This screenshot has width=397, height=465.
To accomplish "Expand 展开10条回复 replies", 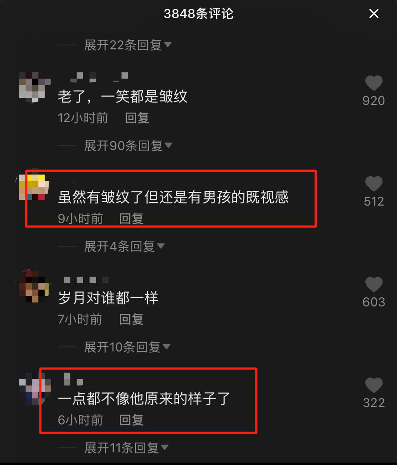I will coord(127,347).
